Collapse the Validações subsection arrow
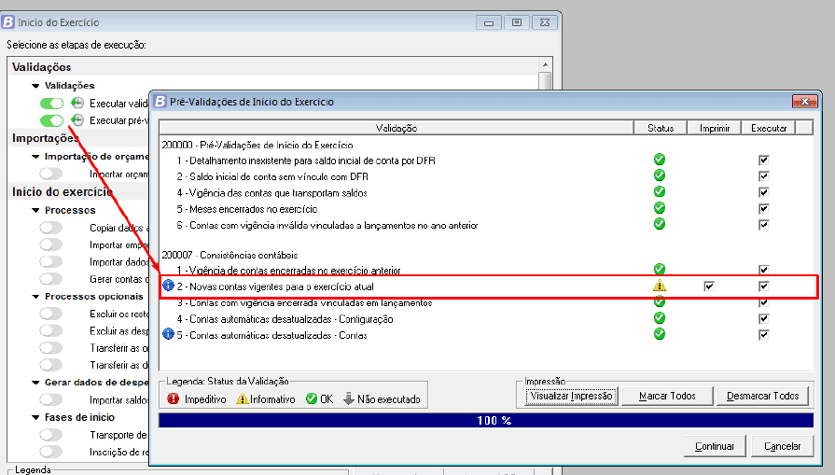This screenshot has width=835, height=475. point(35,86)
